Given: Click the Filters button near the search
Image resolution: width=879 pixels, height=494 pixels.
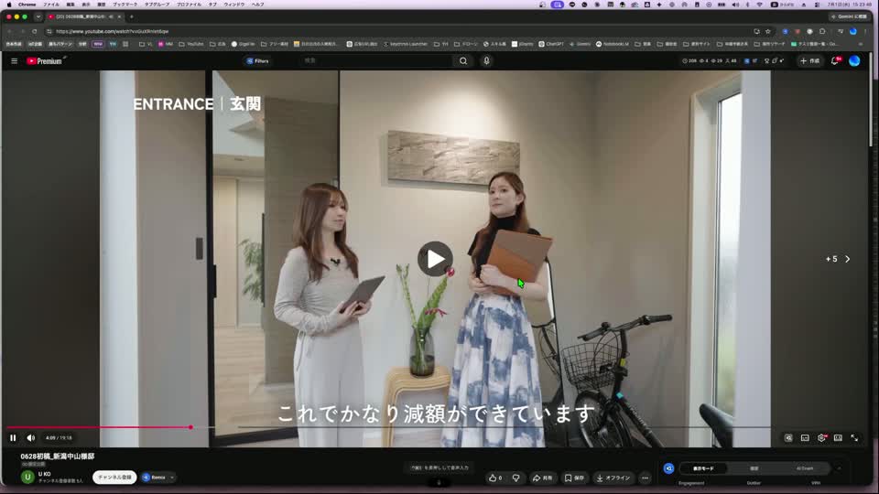Looking at the screenshot, I should pyautogui.click(x=258, y=61).
